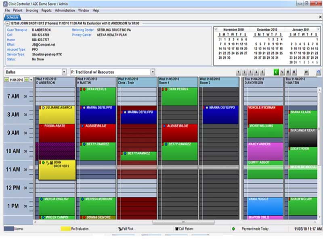
Task: Click the blue refresh arrow icon
Action: pos(318,72)
